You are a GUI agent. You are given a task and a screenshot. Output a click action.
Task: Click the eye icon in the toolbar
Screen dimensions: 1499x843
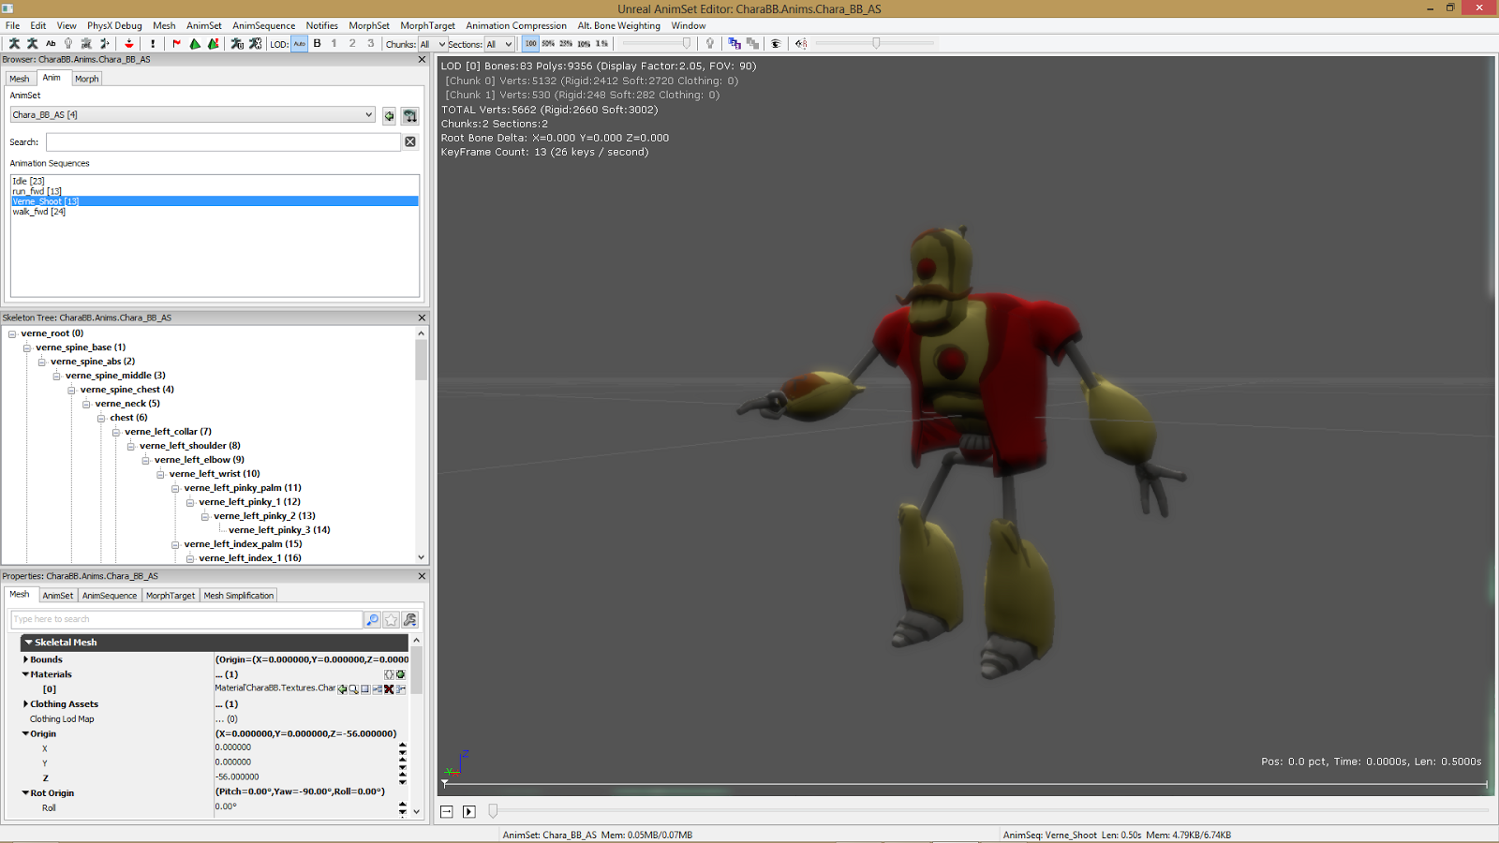click(776, 44)
